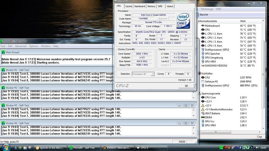Open the Hilfe menu in EVEREST
The image size is (269, 151).
point(219,9)
